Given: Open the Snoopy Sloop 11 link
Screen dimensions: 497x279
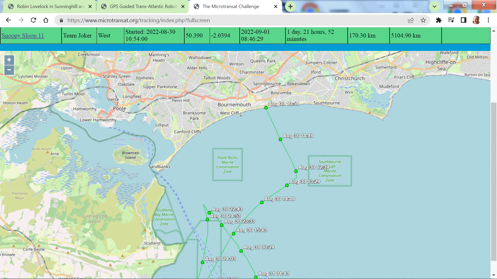Looking at the screenshot, I should click(x=23, y=36).
